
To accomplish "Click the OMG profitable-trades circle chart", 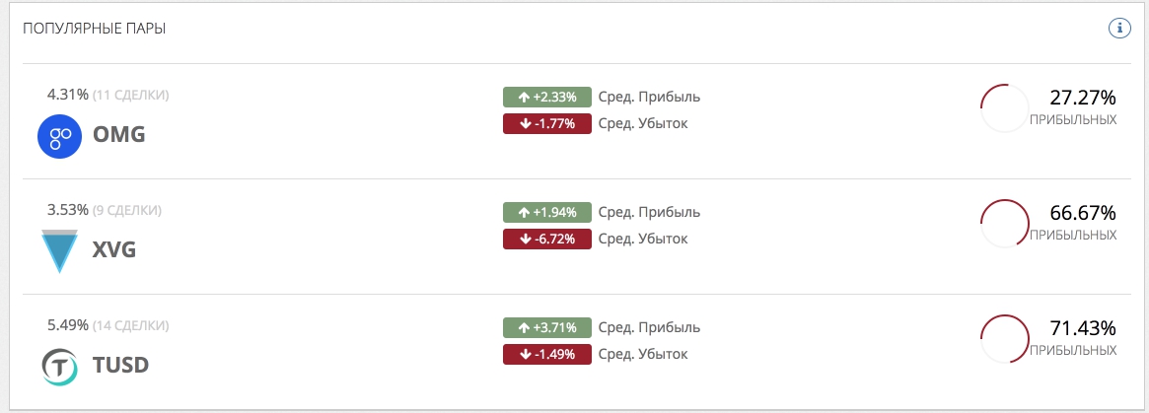I will coord(1005,108).
